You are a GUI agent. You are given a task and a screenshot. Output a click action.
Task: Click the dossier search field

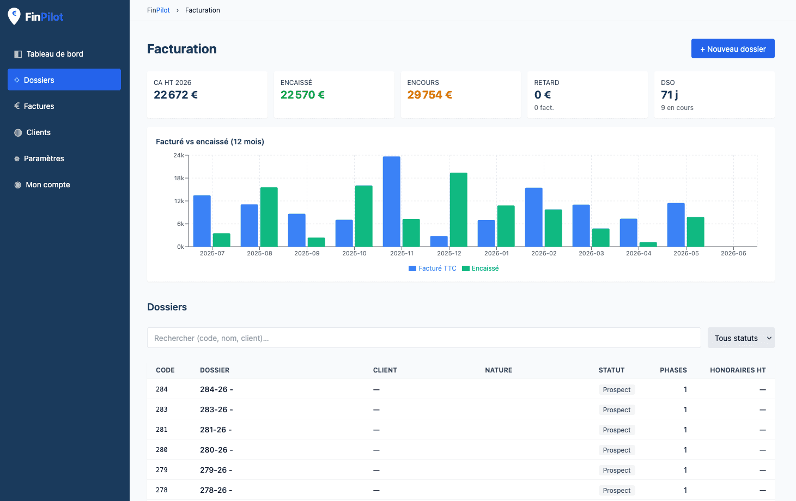click(x=424, y=338)
